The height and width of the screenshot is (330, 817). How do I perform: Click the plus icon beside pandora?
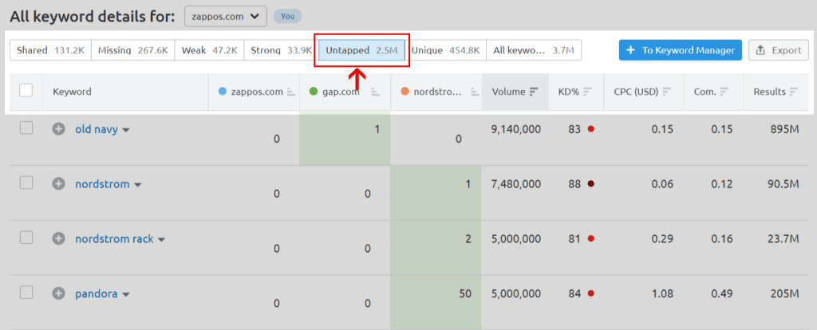[x=59, y=293]
